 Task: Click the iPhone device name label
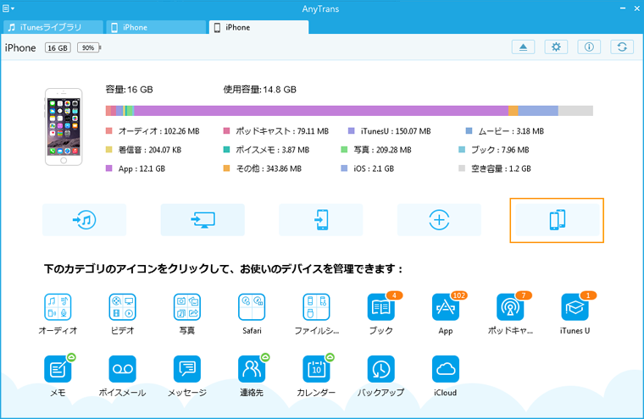point(20,48)
